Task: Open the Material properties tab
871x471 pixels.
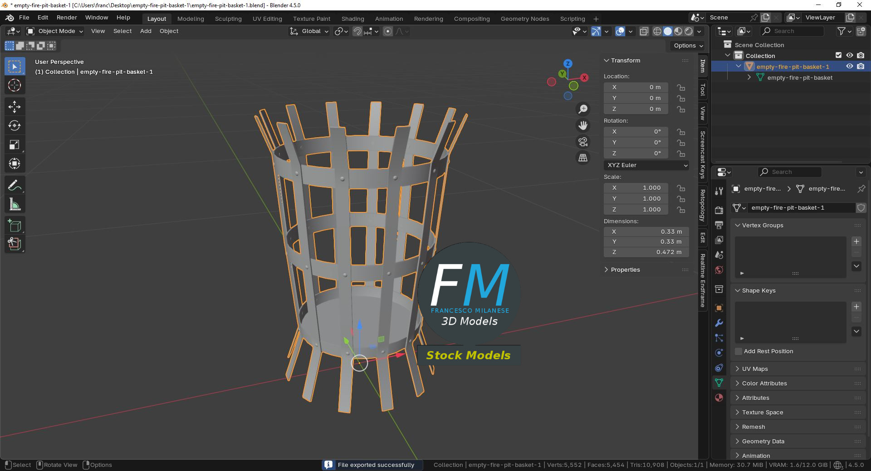Action: pos(719,398)
